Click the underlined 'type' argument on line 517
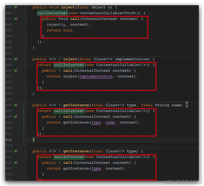Image resolution: width=204 pixels, height=186 pixels. tap(96, 168)
